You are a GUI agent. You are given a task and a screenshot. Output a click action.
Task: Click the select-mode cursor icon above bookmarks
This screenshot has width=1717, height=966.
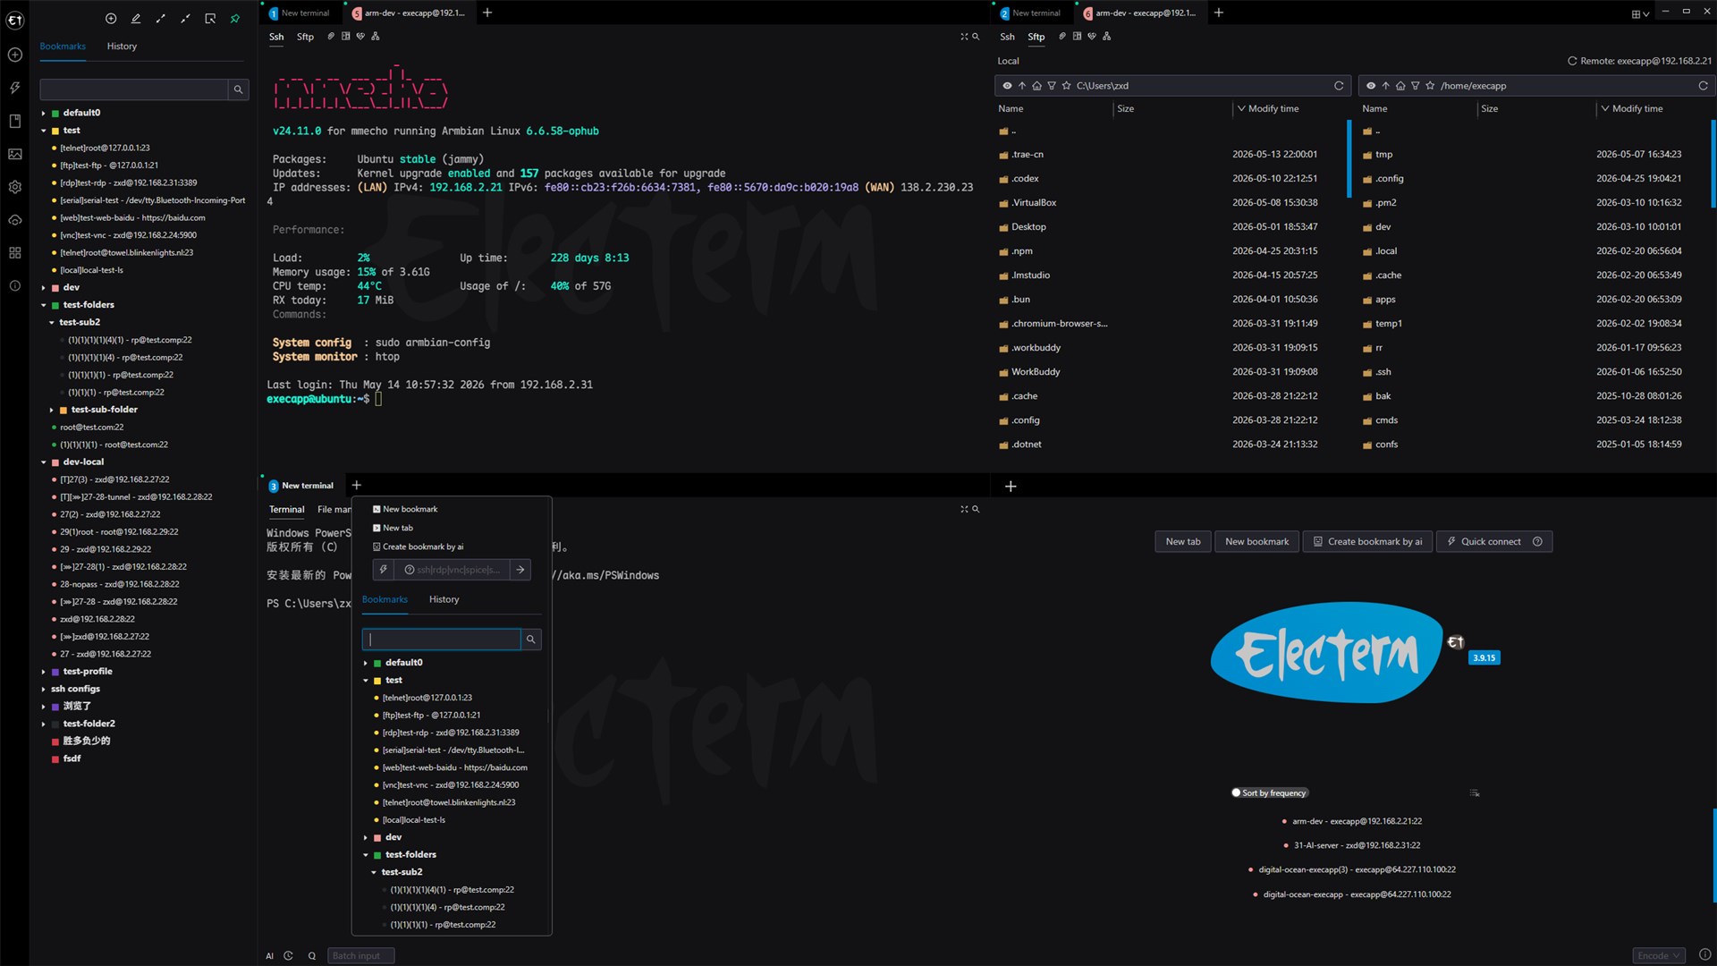210,18
